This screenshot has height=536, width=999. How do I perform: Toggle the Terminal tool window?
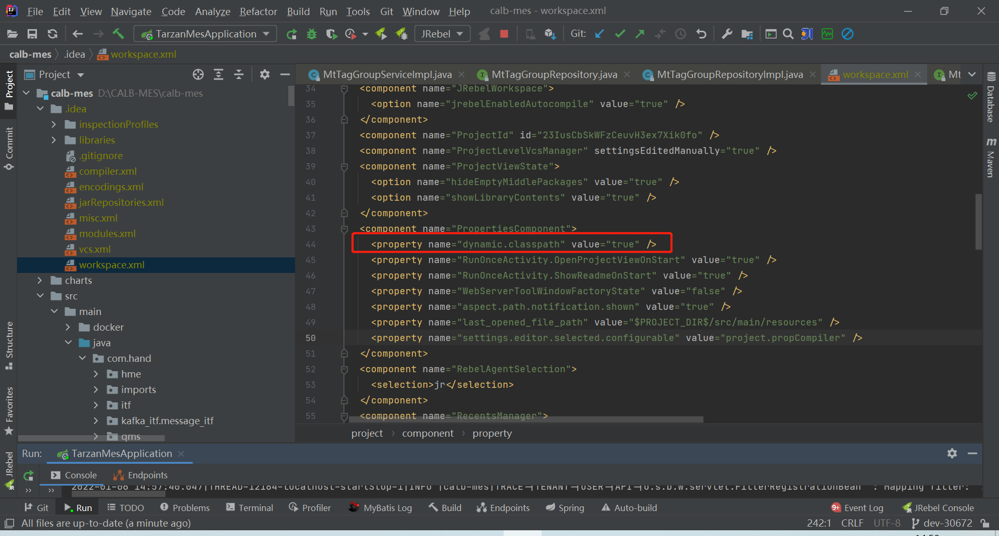250,508
